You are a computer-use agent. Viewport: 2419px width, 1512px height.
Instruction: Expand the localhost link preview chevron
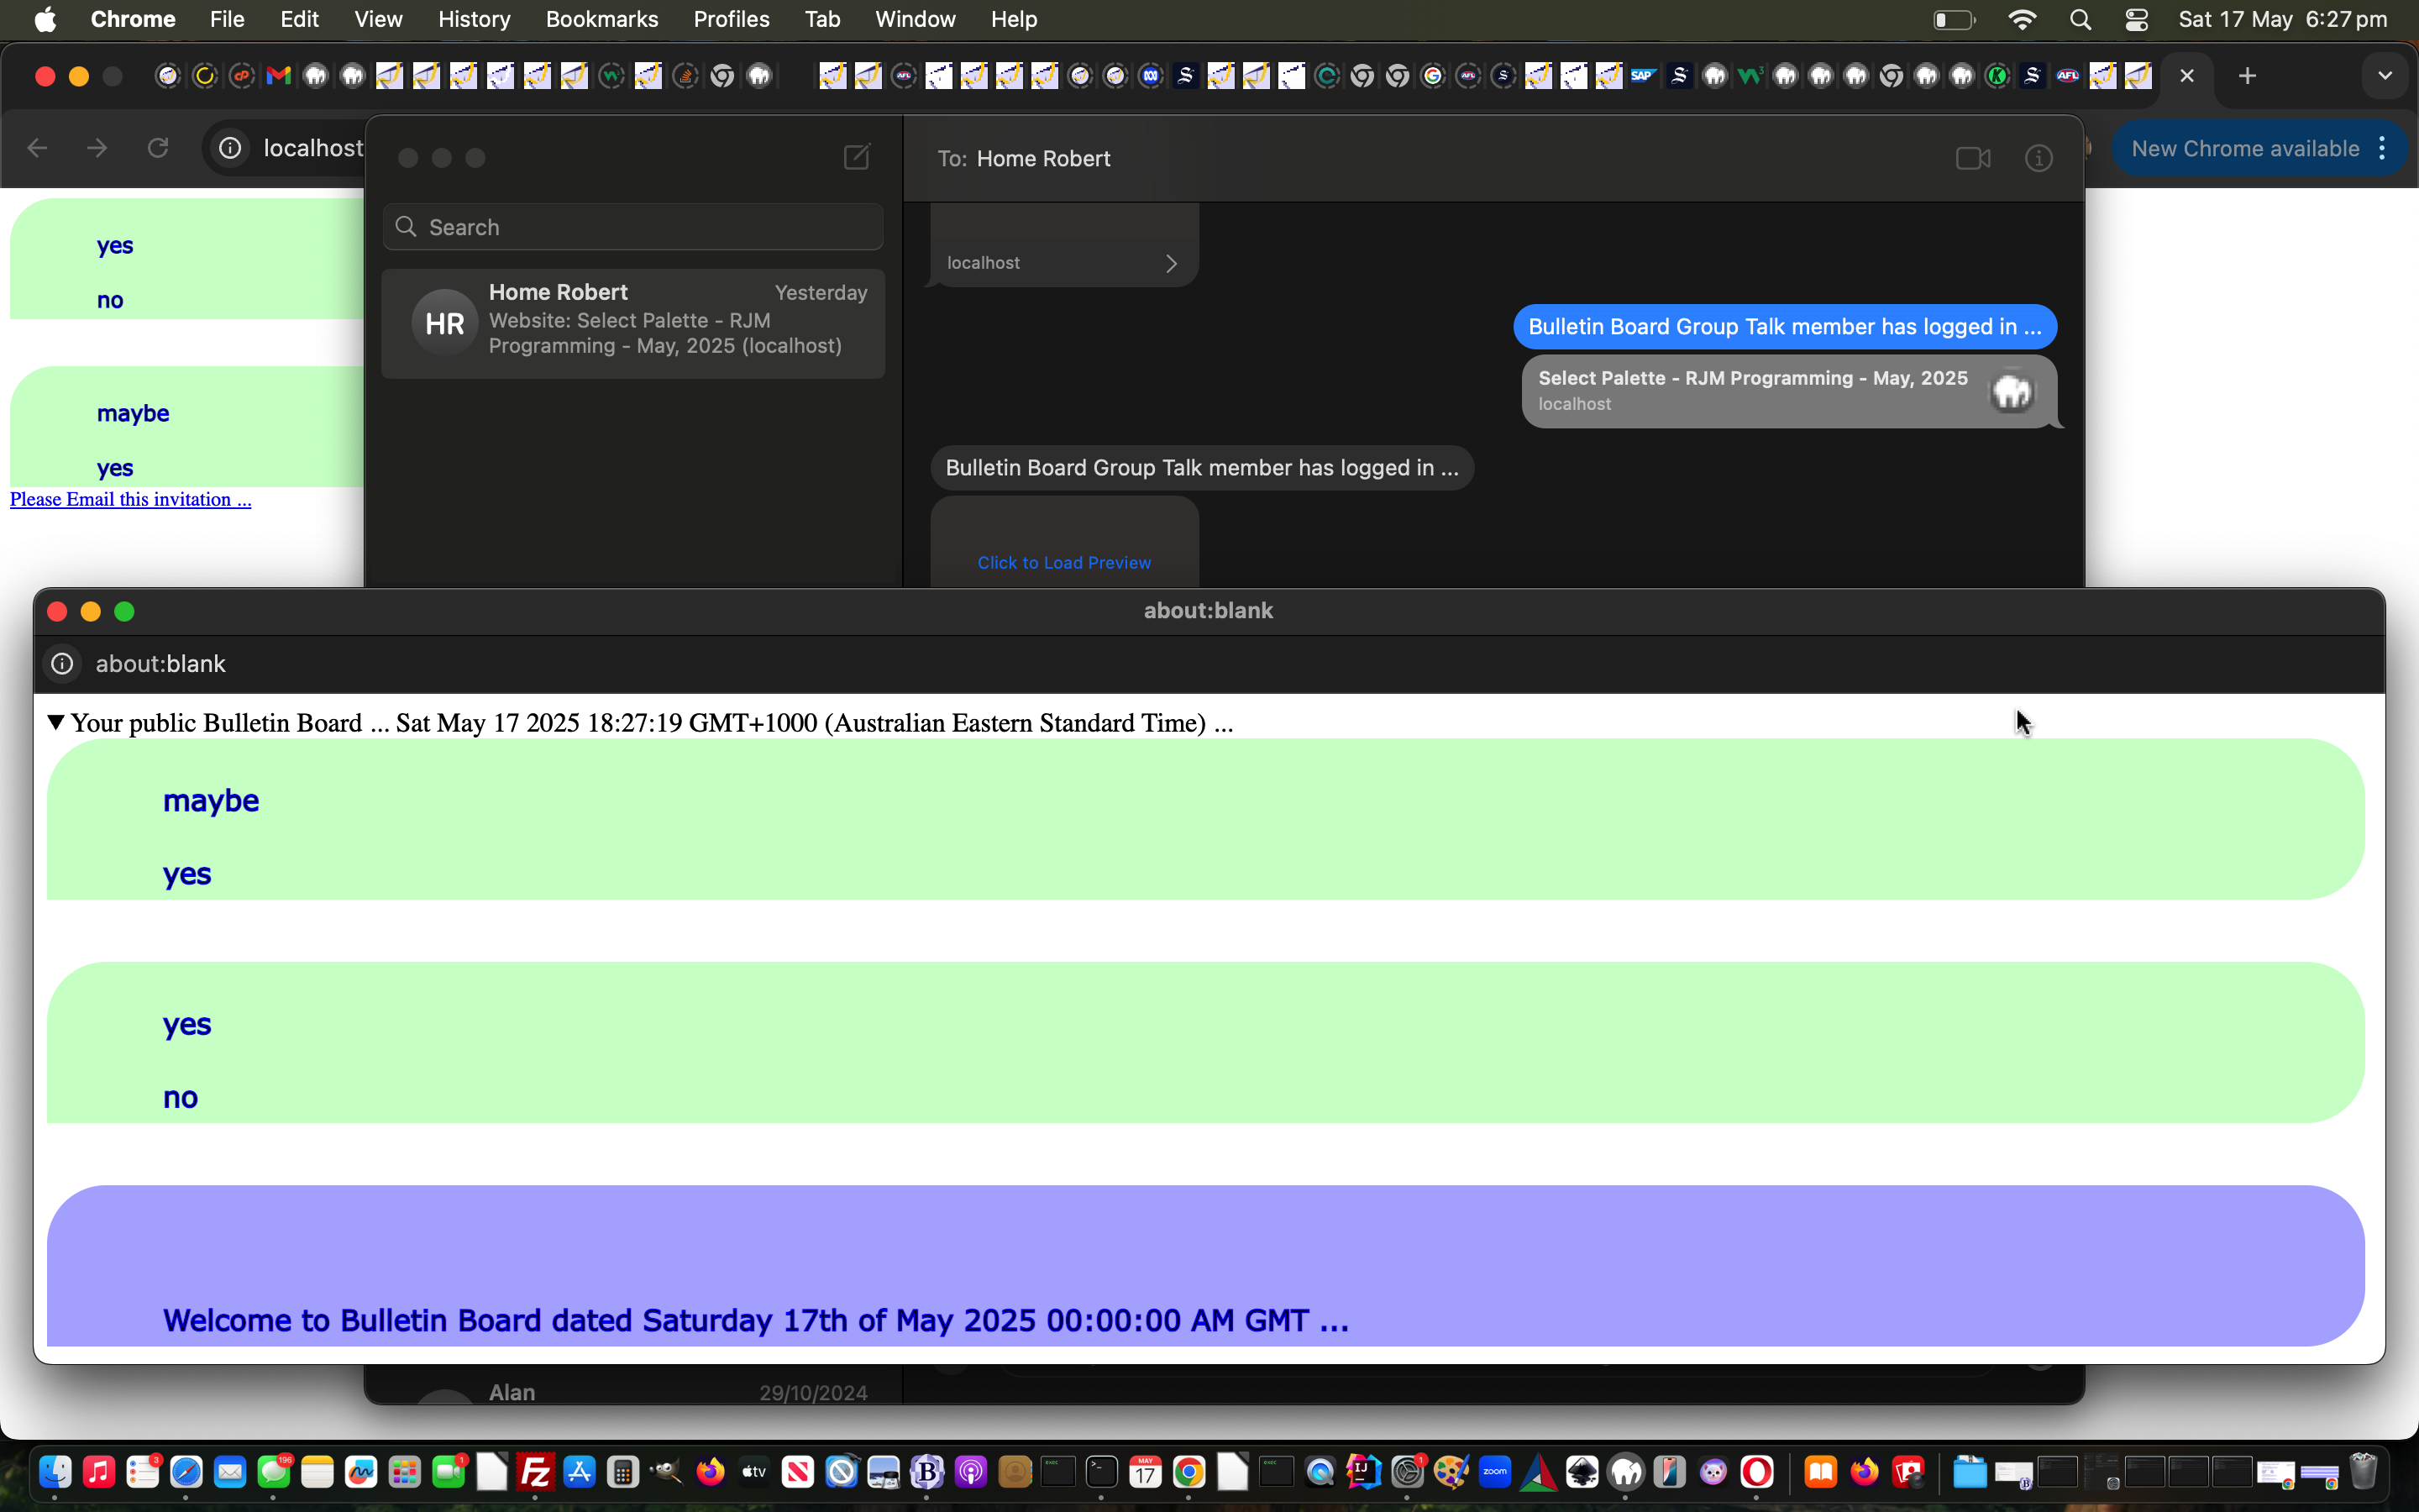click(1172, 264)
